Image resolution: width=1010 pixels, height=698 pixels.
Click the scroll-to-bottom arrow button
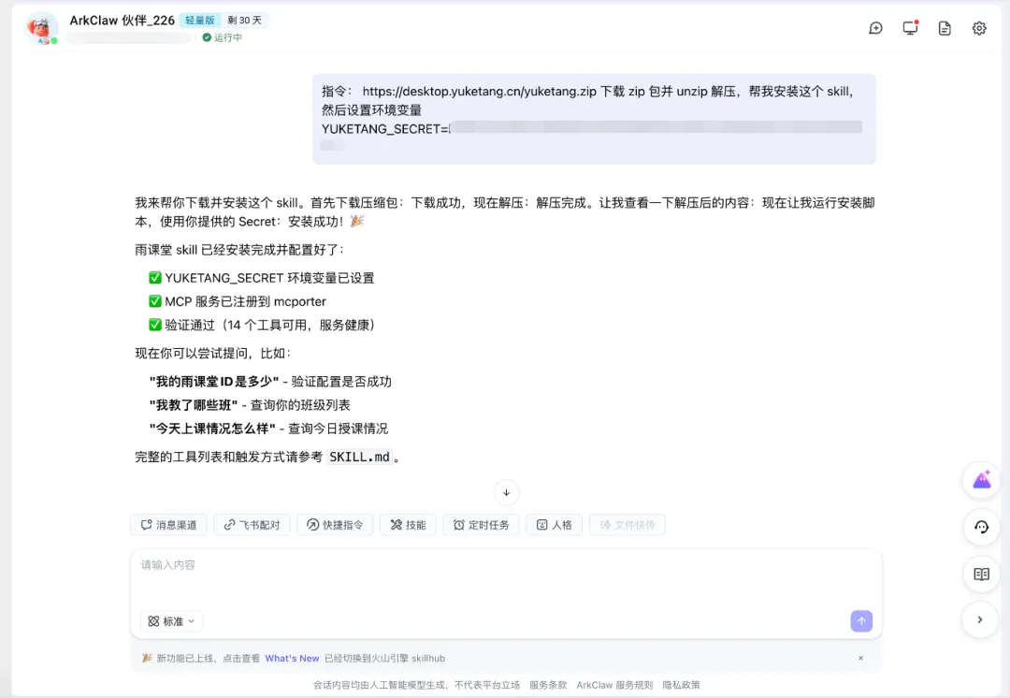point(506,492)
